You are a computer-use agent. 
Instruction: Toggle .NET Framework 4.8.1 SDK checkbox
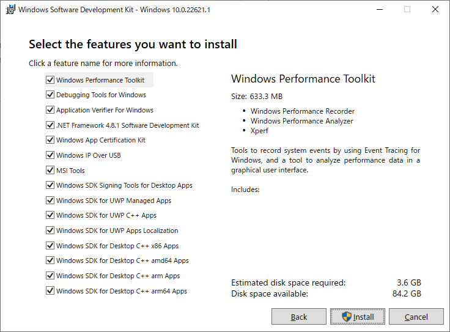tap(50, 125)
